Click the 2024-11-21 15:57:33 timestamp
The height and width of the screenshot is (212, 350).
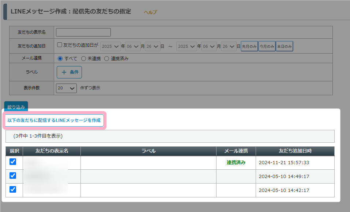point(284,163)
